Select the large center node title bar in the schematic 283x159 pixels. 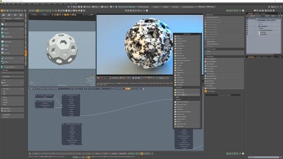71,95
